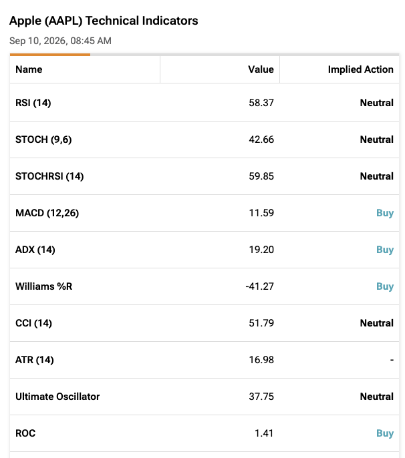The width and height of the screenshot is (405, 458).
Task: Click the Sep 10, 2026 timestamp
Action: coord(60,41)
